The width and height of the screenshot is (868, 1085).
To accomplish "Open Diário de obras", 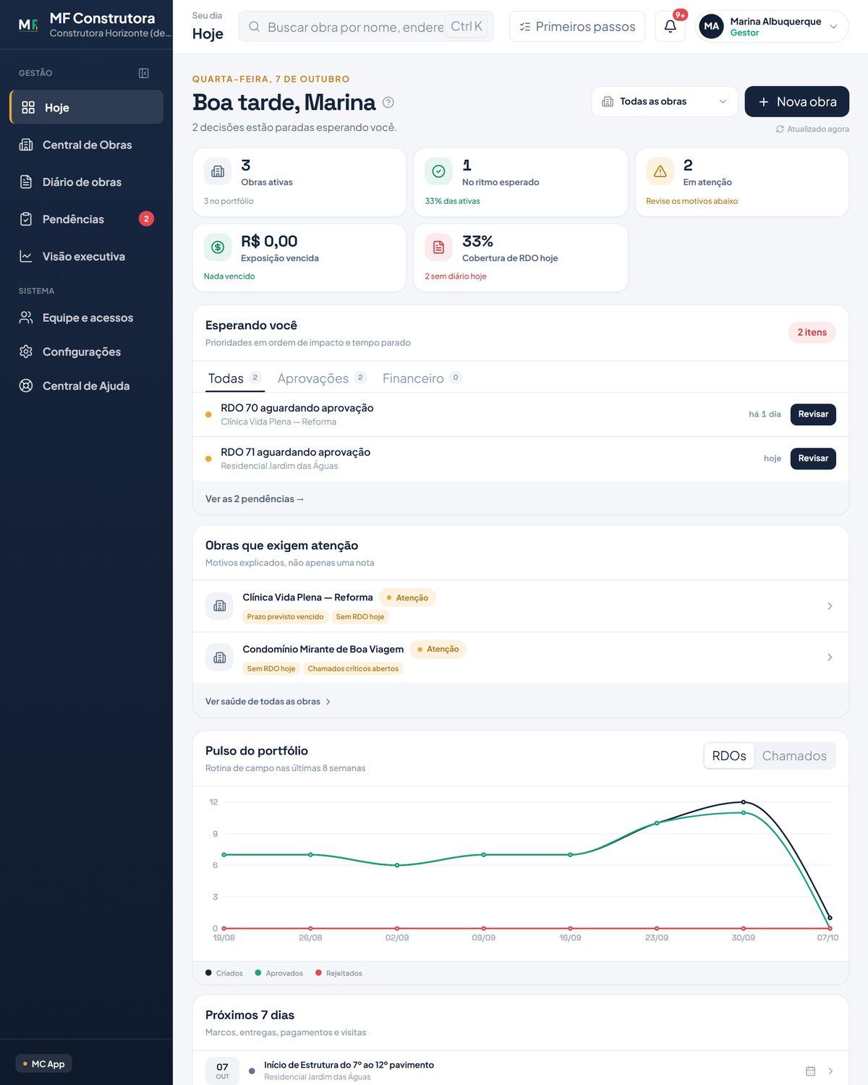I will click(x=87, y=182).
